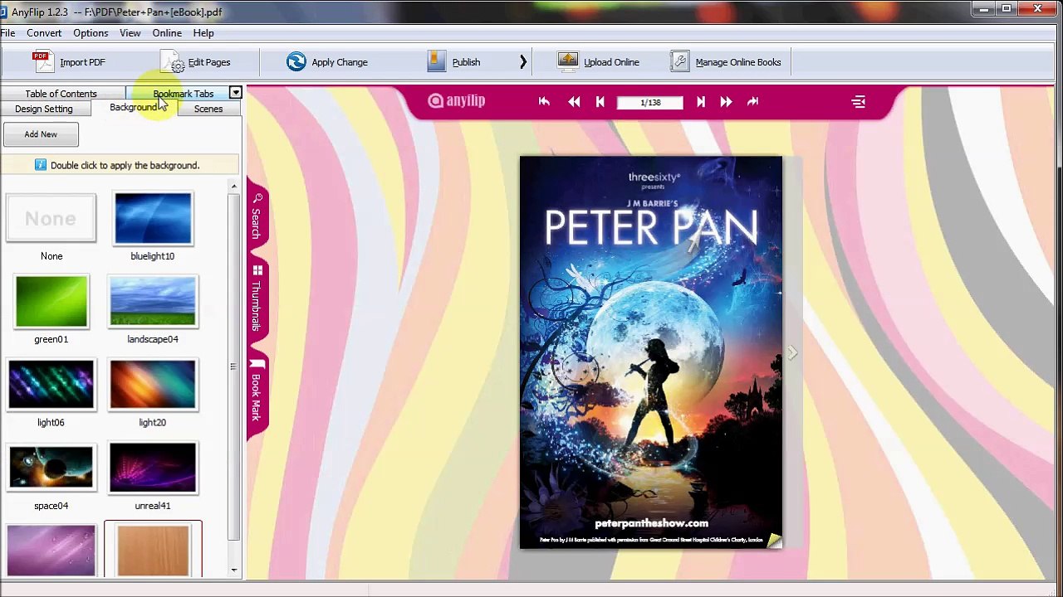
Task: Select the wood texture background thumbnail
Action: (x=153, y=549)
